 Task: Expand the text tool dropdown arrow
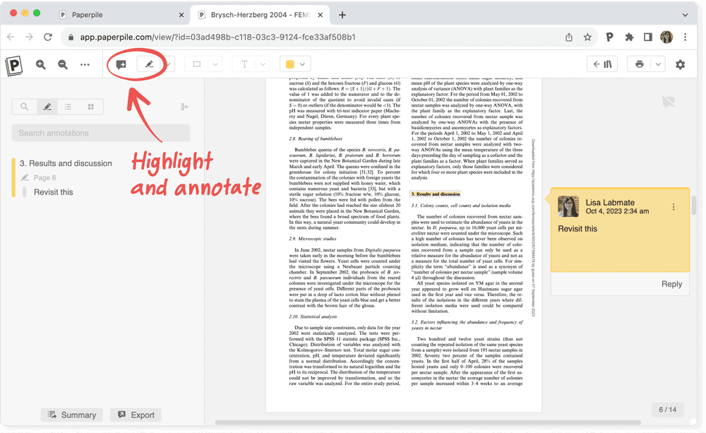pyautogui.click(x=263, y=64)
